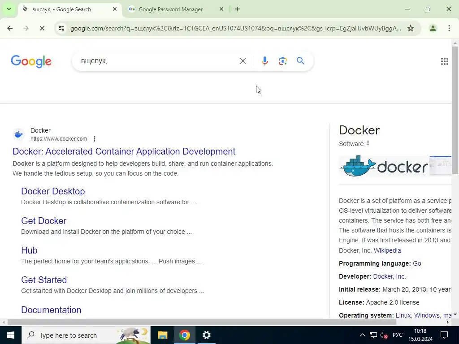Open Docker: Accelerated Container Application Development
This screenshot has width=459, height=344.
click(124, 151)
